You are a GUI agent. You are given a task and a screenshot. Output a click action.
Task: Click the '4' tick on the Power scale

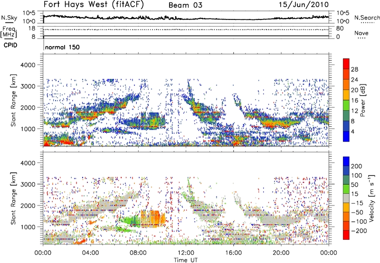tap(352, 131)
